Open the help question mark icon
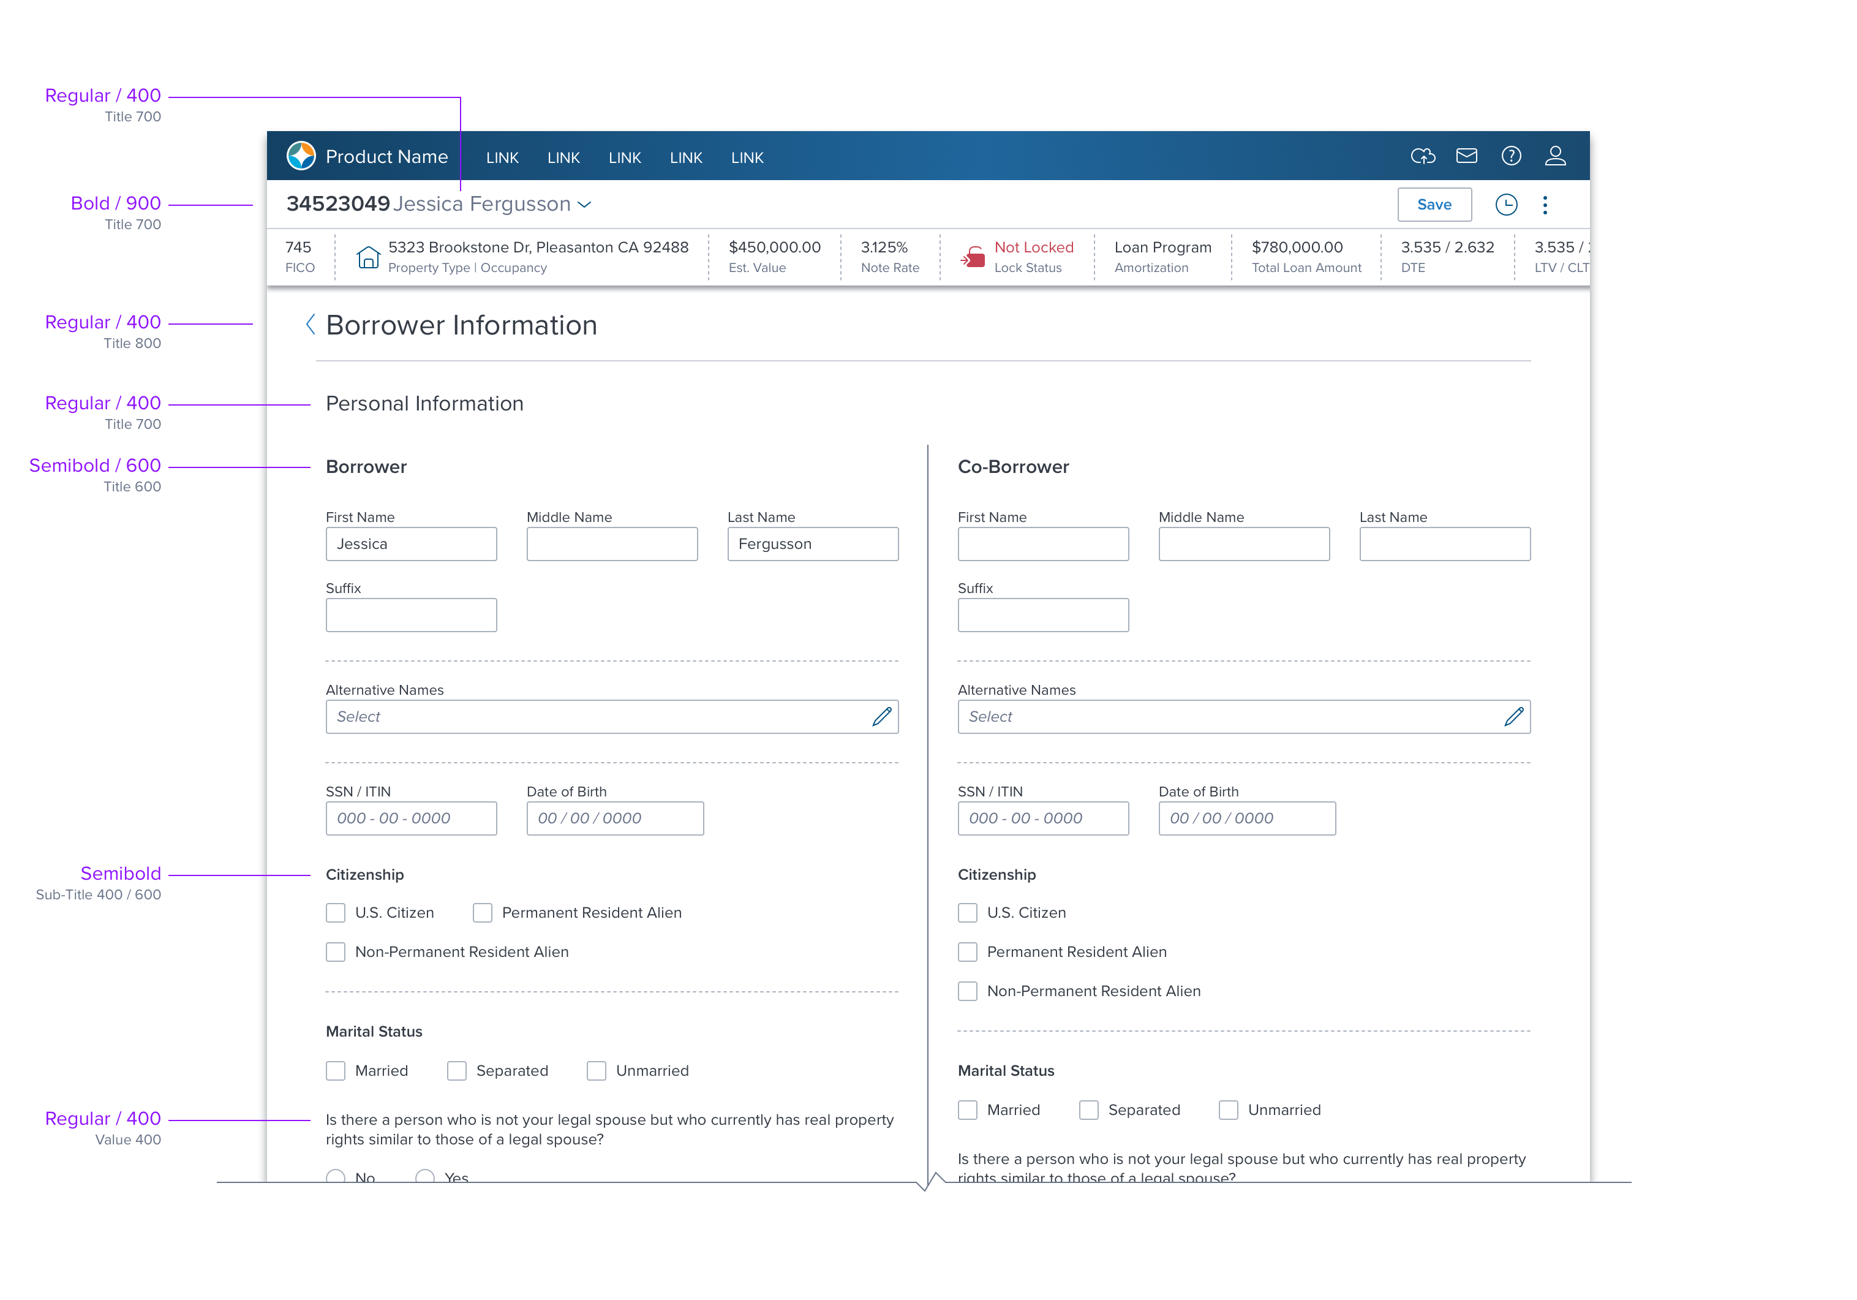Viewport: 1857px width, 1300px height. 1511,156
